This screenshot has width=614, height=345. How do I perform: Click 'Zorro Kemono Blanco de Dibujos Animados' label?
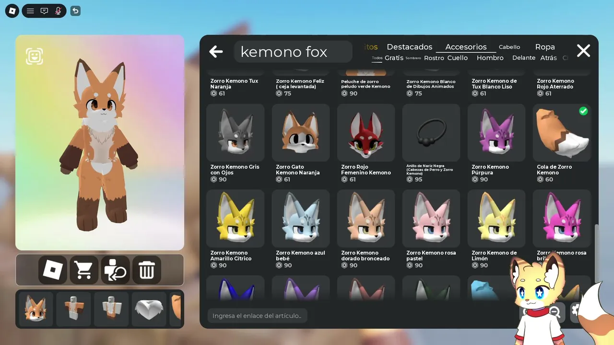coord(431,84)
